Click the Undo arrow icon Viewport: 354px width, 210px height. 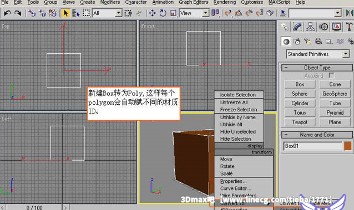pyautogui.click(x=7, y=13)
